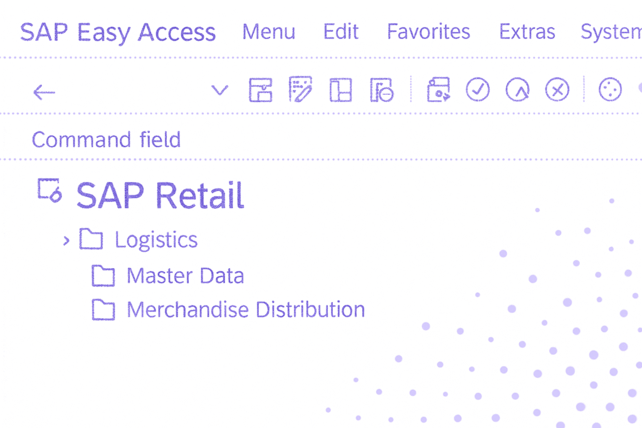The width and height of the screenshot is (642, 428).
Task: Open the Extras menu
Action: 527,32
